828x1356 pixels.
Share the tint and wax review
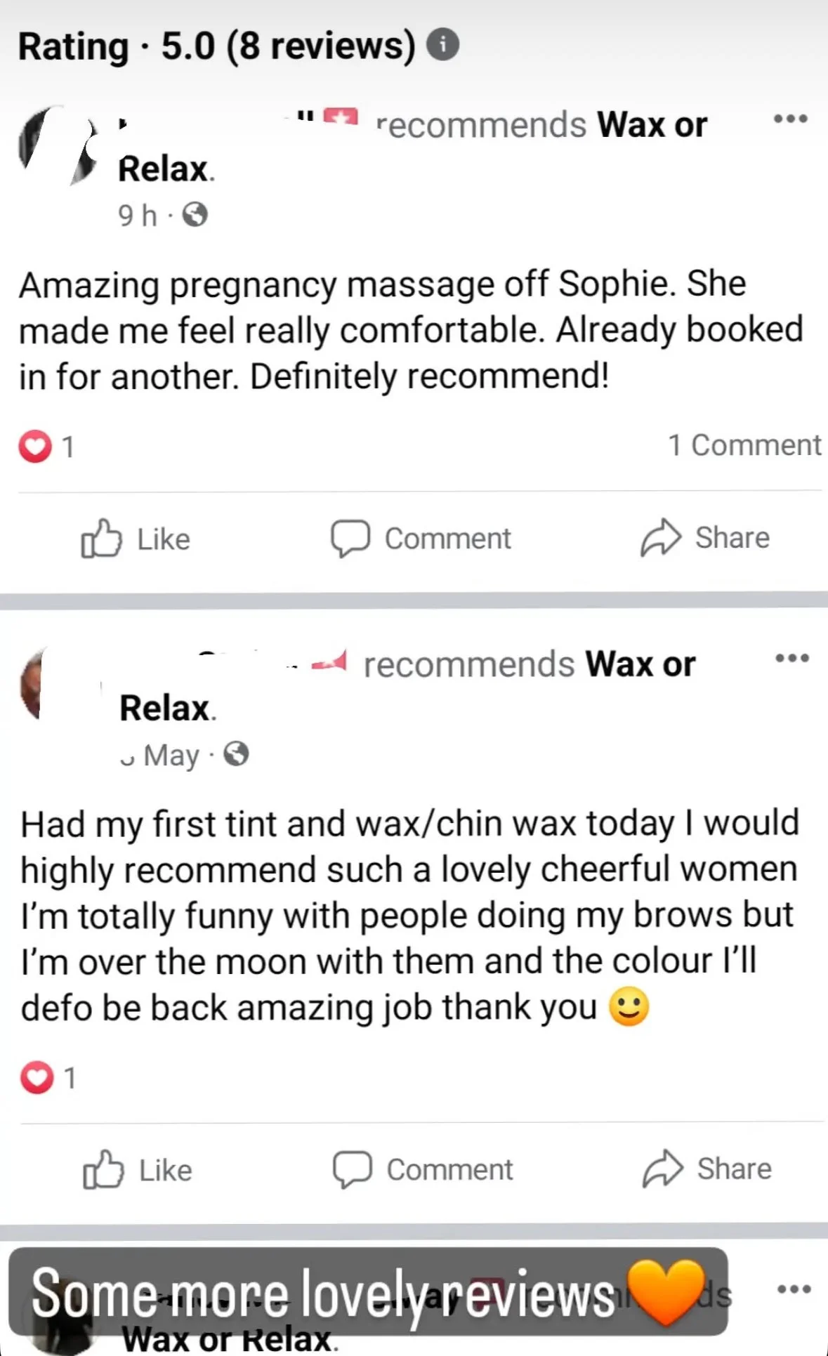[707, 1169]
